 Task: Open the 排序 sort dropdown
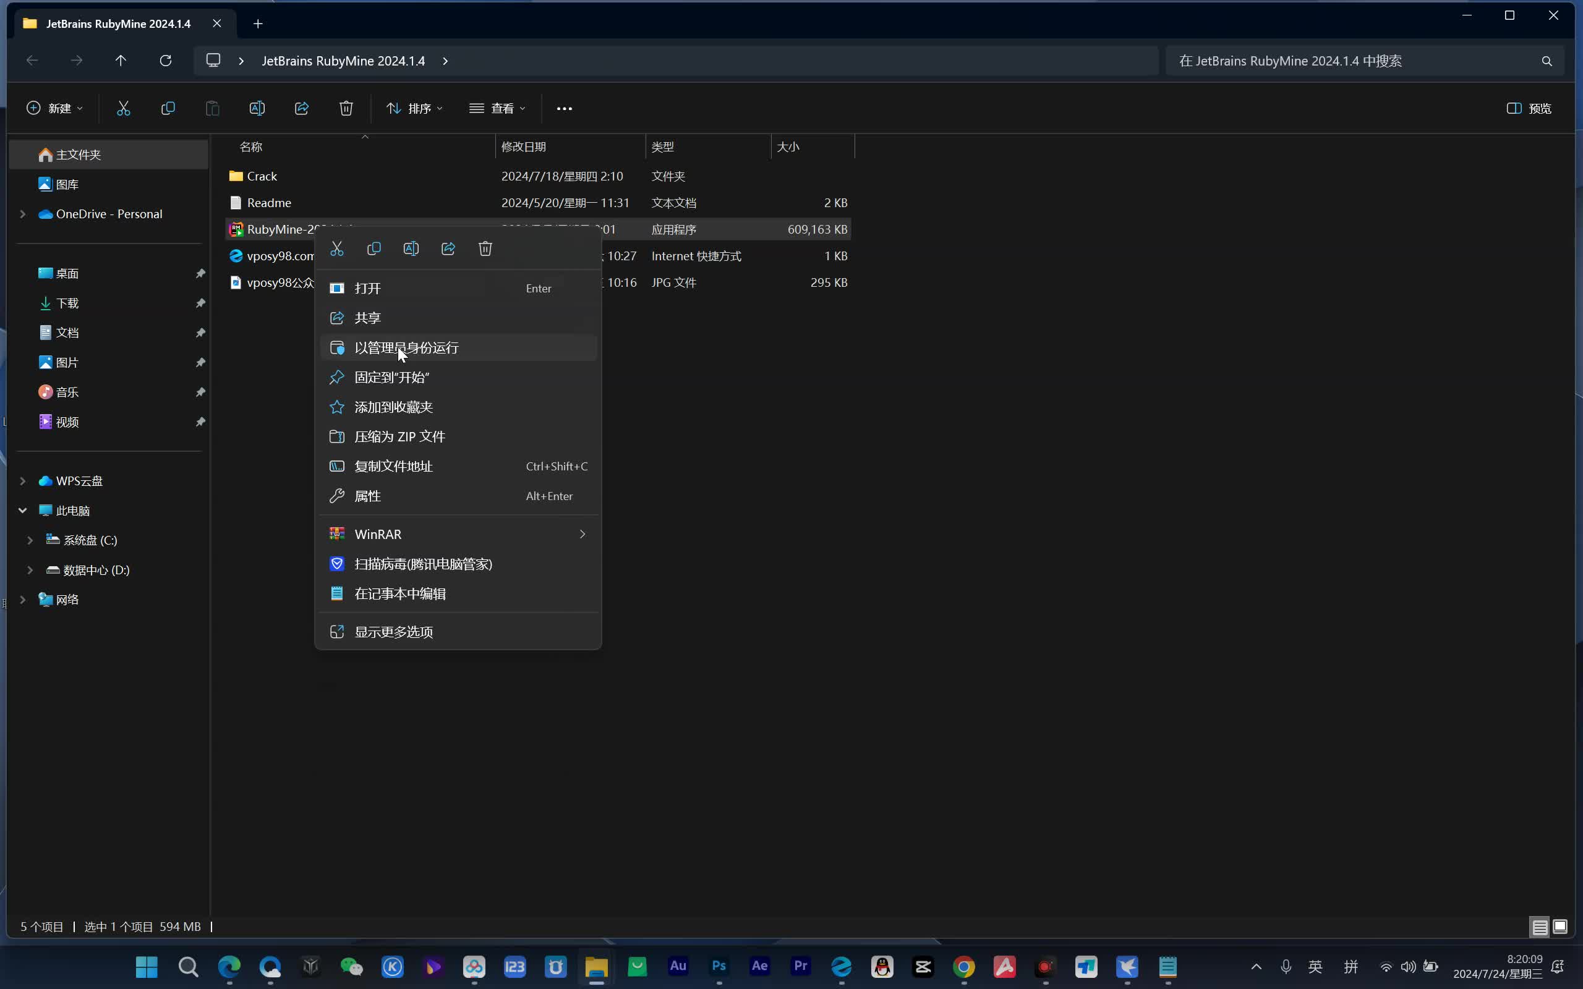point(414,109)
